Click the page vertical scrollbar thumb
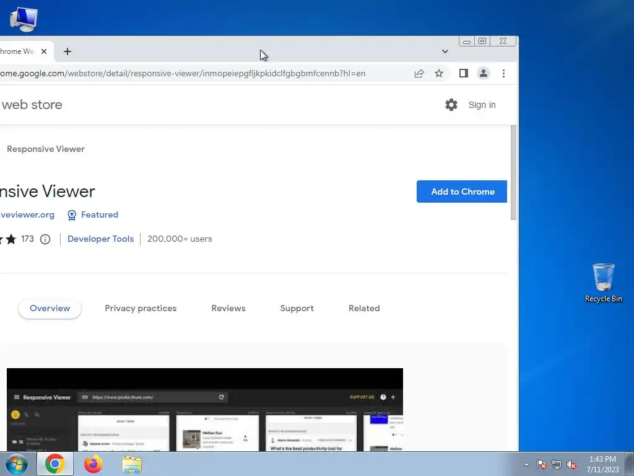Viewport: 634px width, 476px height. pyautogui.click(x=513, y=173)
